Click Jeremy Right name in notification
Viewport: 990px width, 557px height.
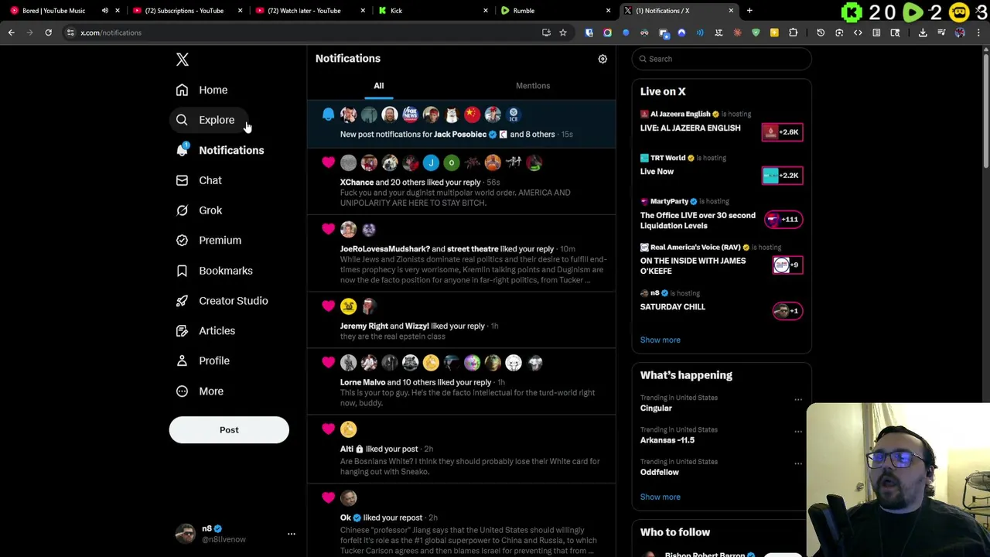point(364,326)
